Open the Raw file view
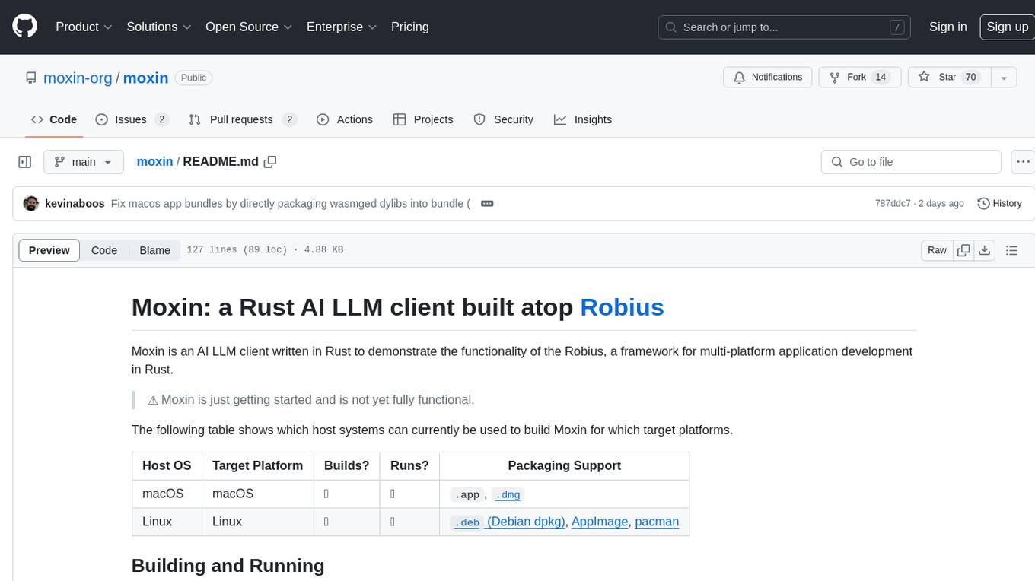Viewport: 1035px width, 581px height. (x=937, y=250)
